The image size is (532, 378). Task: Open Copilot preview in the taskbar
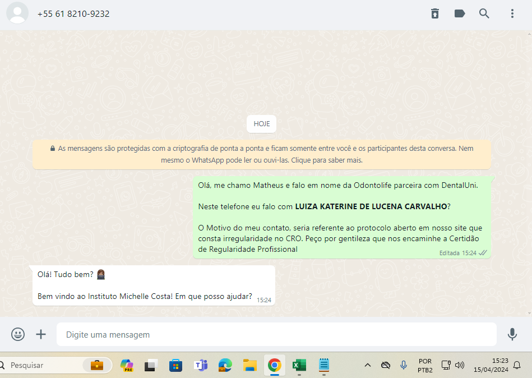click(127, 365)
